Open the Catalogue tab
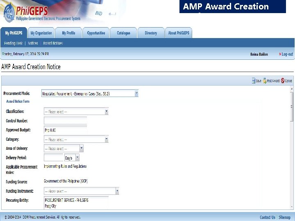 (123, 33)
